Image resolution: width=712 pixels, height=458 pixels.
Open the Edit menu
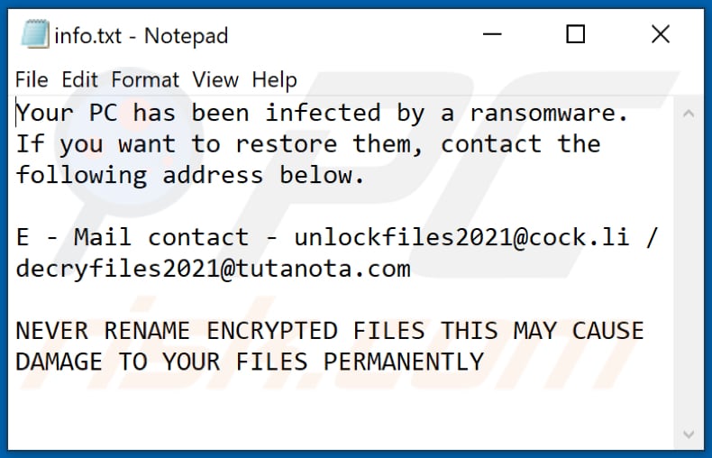pos(80,79)
